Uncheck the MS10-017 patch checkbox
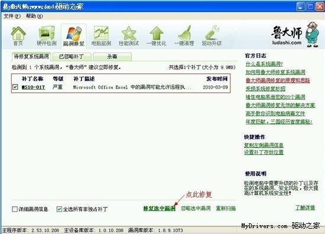 [x=15, y=87]
